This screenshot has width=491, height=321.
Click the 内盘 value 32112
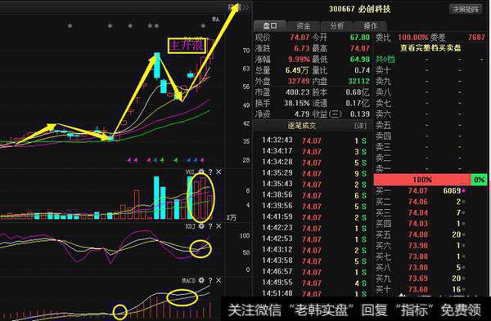pos(359,81)
